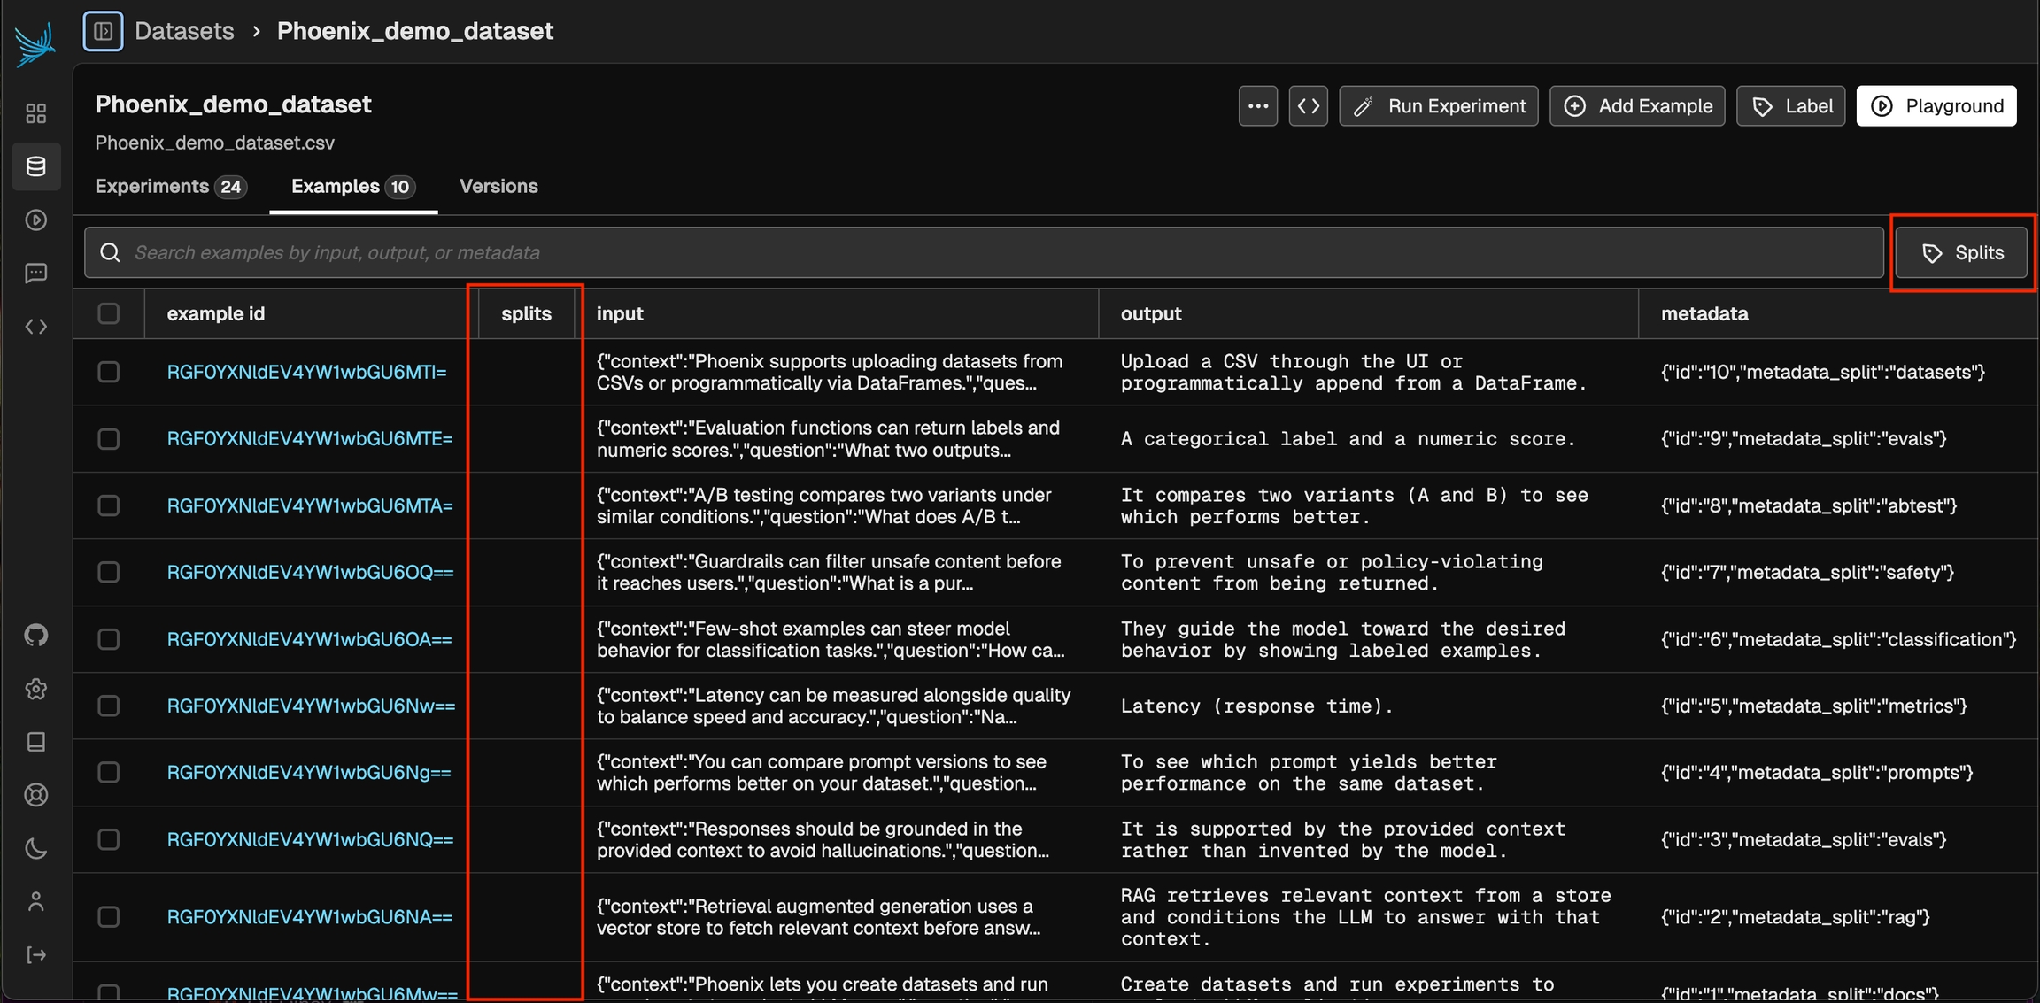This screenshot has height=1003, width=2040.
Task: Click the Projects grid icon in sidebar
Action: [36, 113]
